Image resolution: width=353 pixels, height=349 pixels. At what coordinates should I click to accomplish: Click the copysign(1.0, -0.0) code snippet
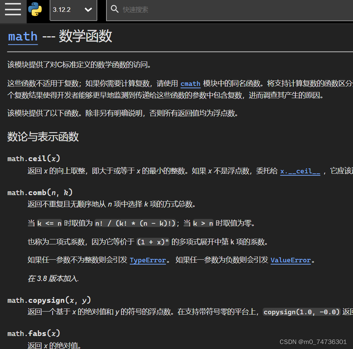301,312
